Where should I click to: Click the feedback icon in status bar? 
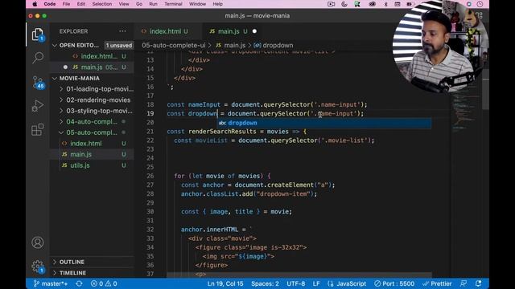pos(463,283)
